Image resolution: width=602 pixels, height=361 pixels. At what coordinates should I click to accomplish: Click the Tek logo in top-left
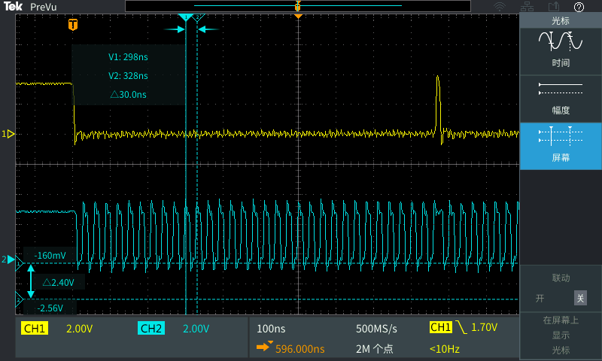(x=14, y=7)
